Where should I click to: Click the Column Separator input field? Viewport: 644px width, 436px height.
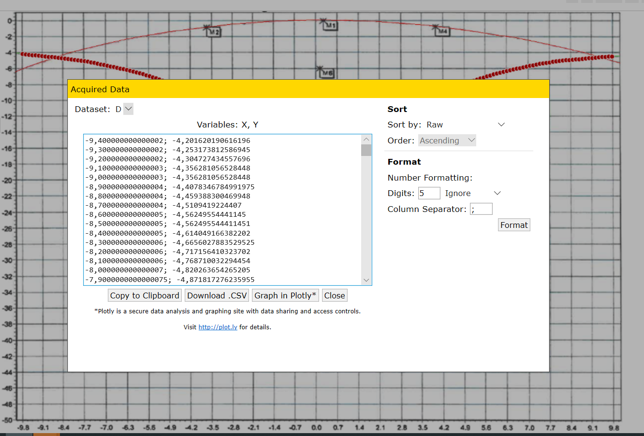click(x=481, y=209)
